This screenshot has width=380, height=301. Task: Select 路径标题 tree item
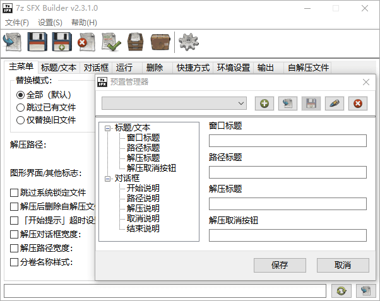(143, 148)
